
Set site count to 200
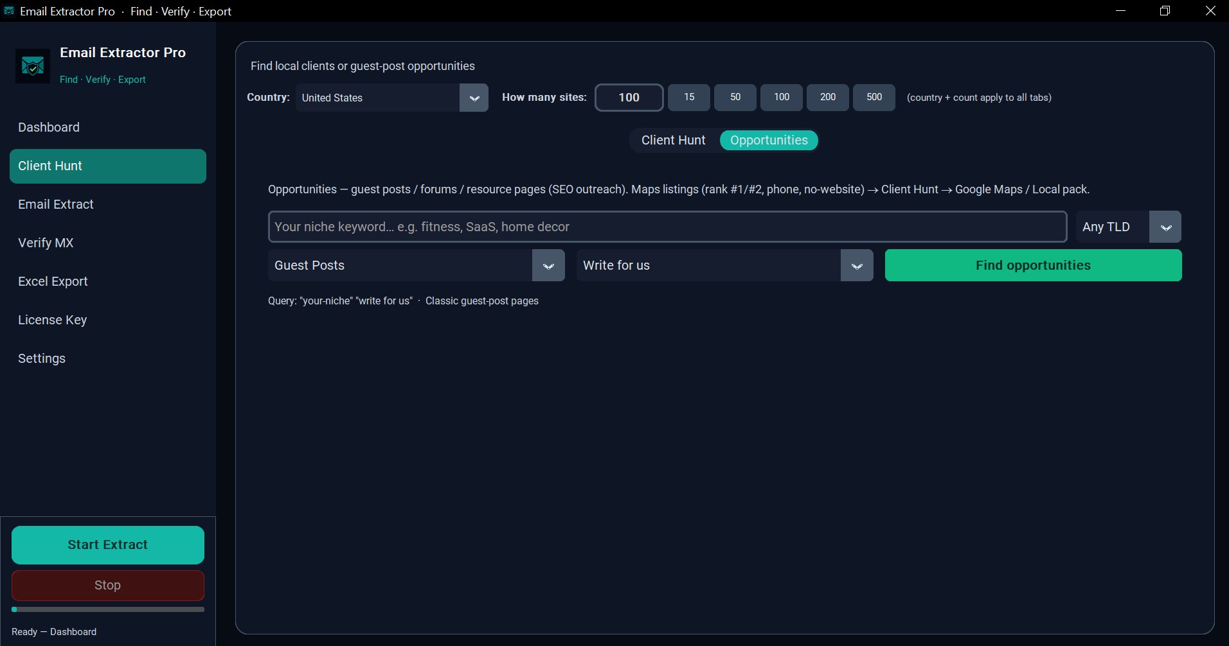coord(828,97)
